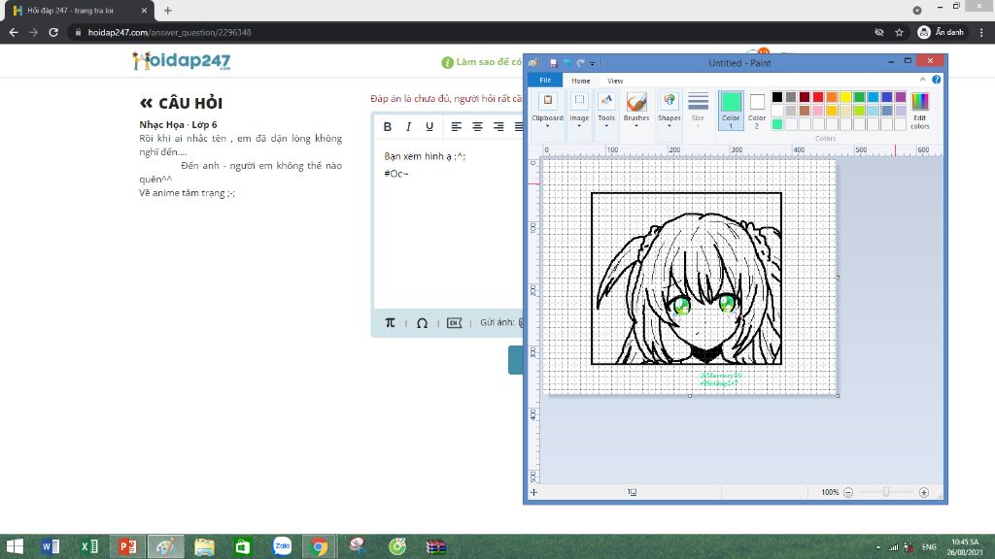This screenshot has height=559, width=995.
Task: Toggle bold in the answer editor
Action: [387, 127]
